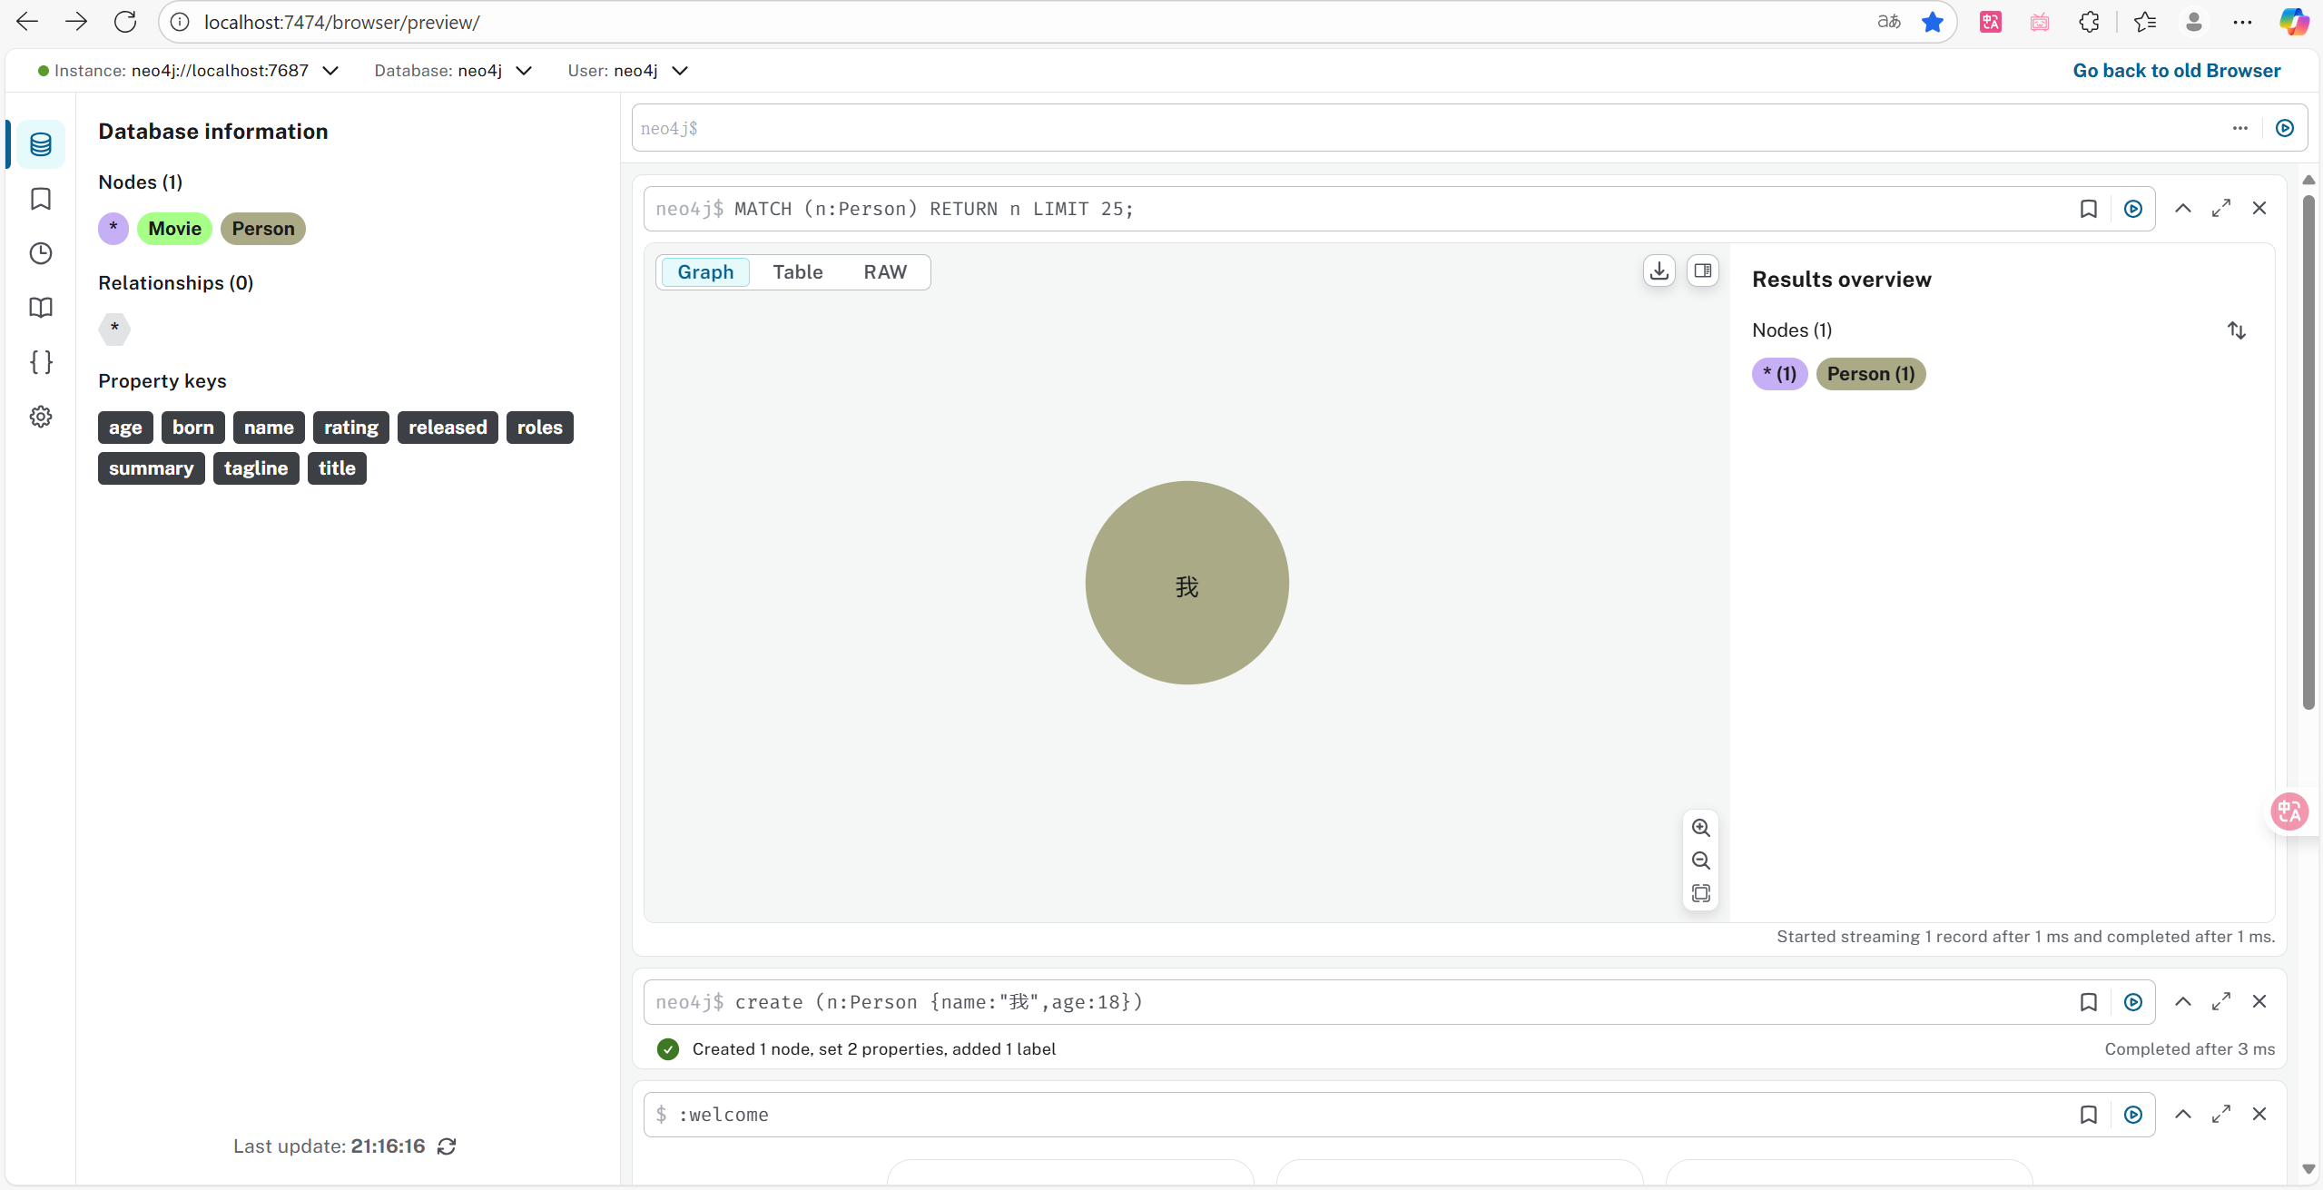This screenshot has height=1190, width=2323.
Task: Select the Movie node label chip
Action: [174, 229]
